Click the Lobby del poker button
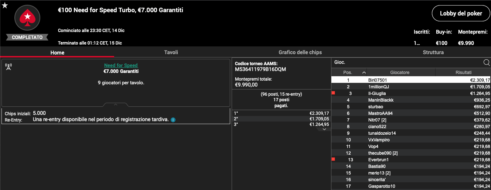This screenshot has width=491, height=190. [461, 13]
